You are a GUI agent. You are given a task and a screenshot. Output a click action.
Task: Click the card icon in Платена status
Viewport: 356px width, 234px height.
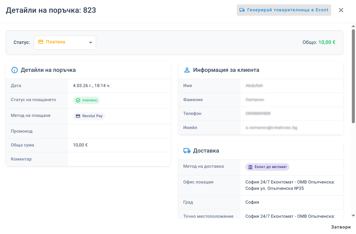coord(41,42)
